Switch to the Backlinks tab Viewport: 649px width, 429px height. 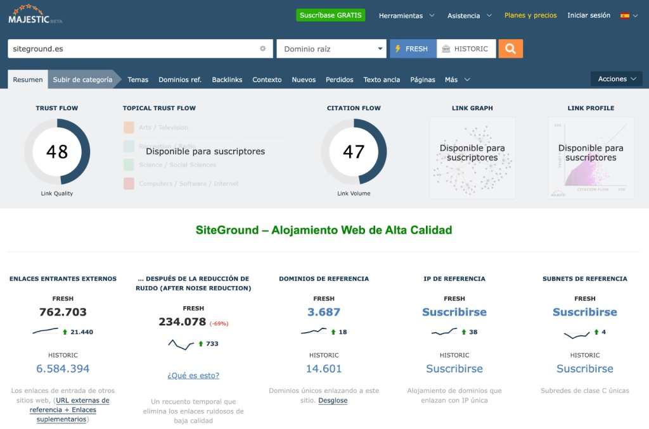point(227,80)
